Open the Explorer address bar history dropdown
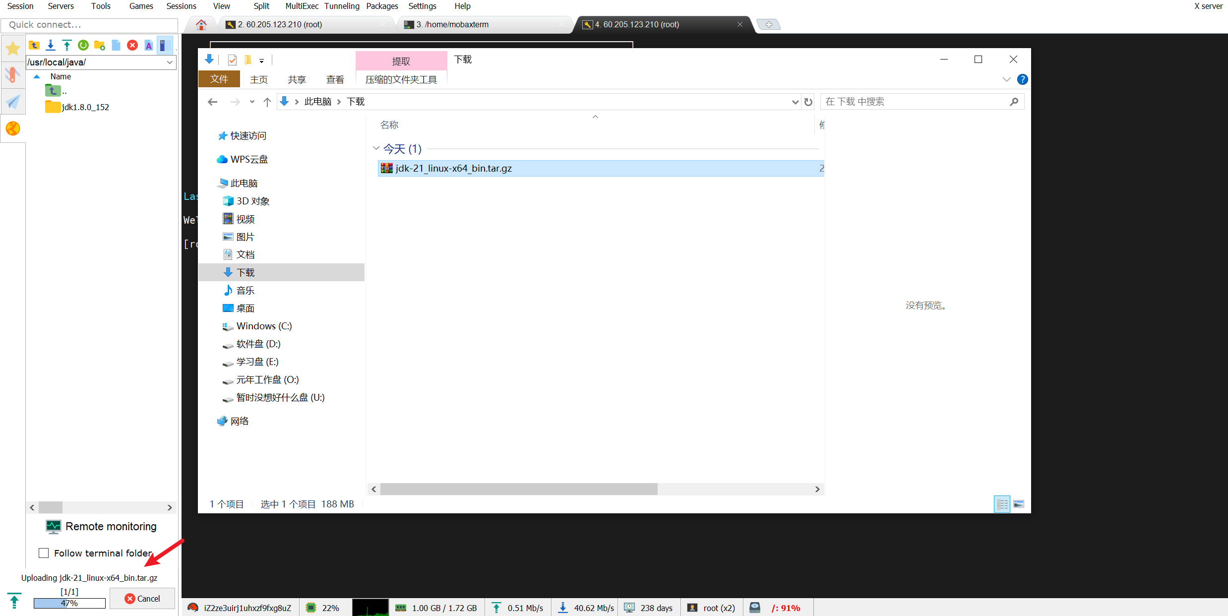 pos(795,102)
